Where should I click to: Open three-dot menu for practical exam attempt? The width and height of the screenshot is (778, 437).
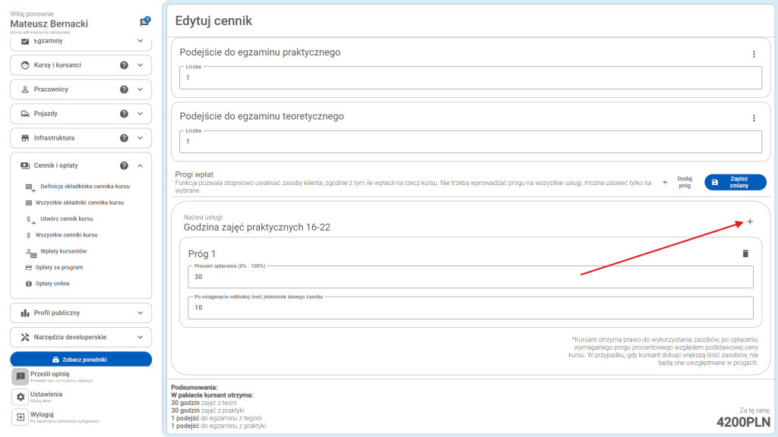pos(754,54)
